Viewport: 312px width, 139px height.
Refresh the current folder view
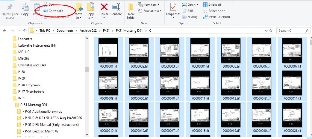point(271,30)
